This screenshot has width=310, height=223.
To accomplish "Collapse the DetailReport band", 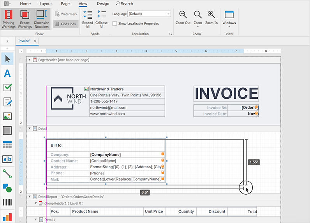I will click(29, 197).
